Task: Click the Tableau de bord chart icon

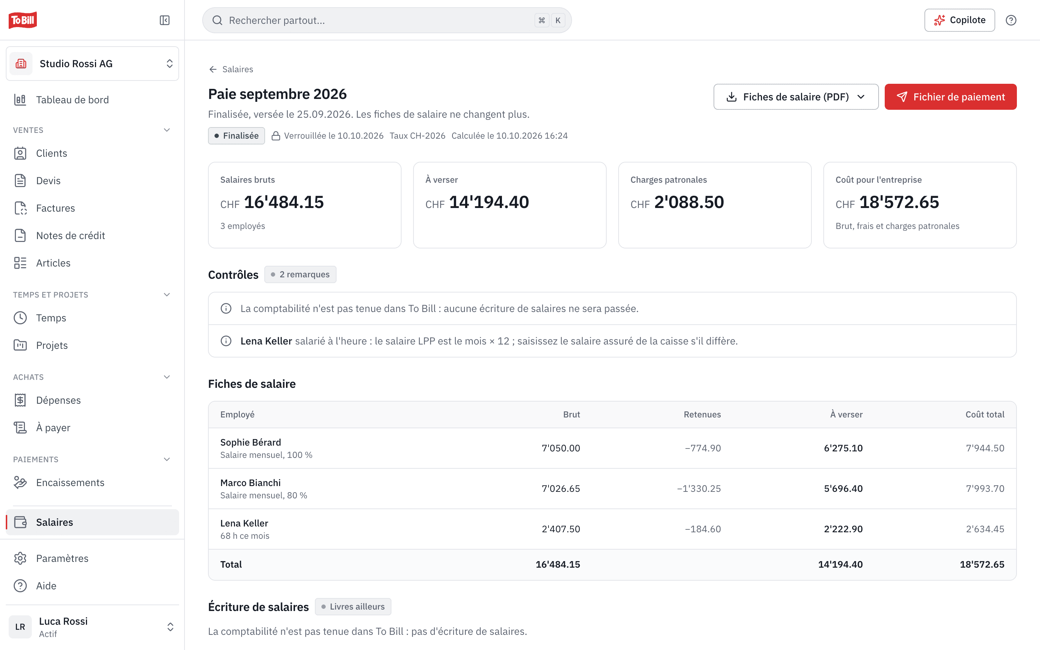Action: (20, 100)
